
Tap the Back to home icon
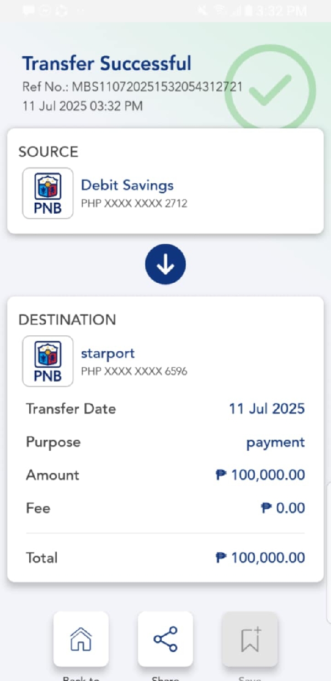pyautogui.click(x=81, y=639)
